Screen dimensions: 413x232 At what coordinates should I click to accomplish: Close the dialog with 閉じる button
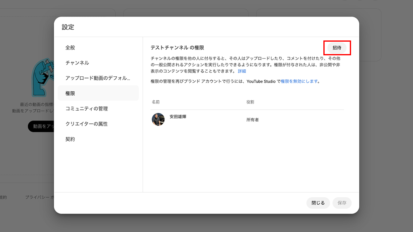[318, 203]
